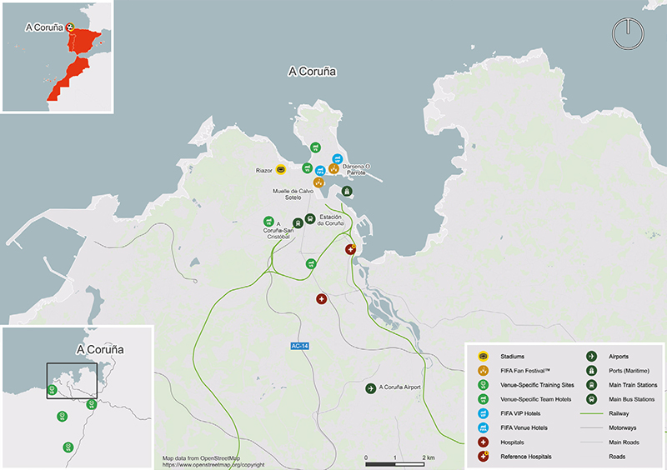Click the 'Motorways' legend text
The width and height of the screenshot is (667, 470).
[x=622, y=427]
